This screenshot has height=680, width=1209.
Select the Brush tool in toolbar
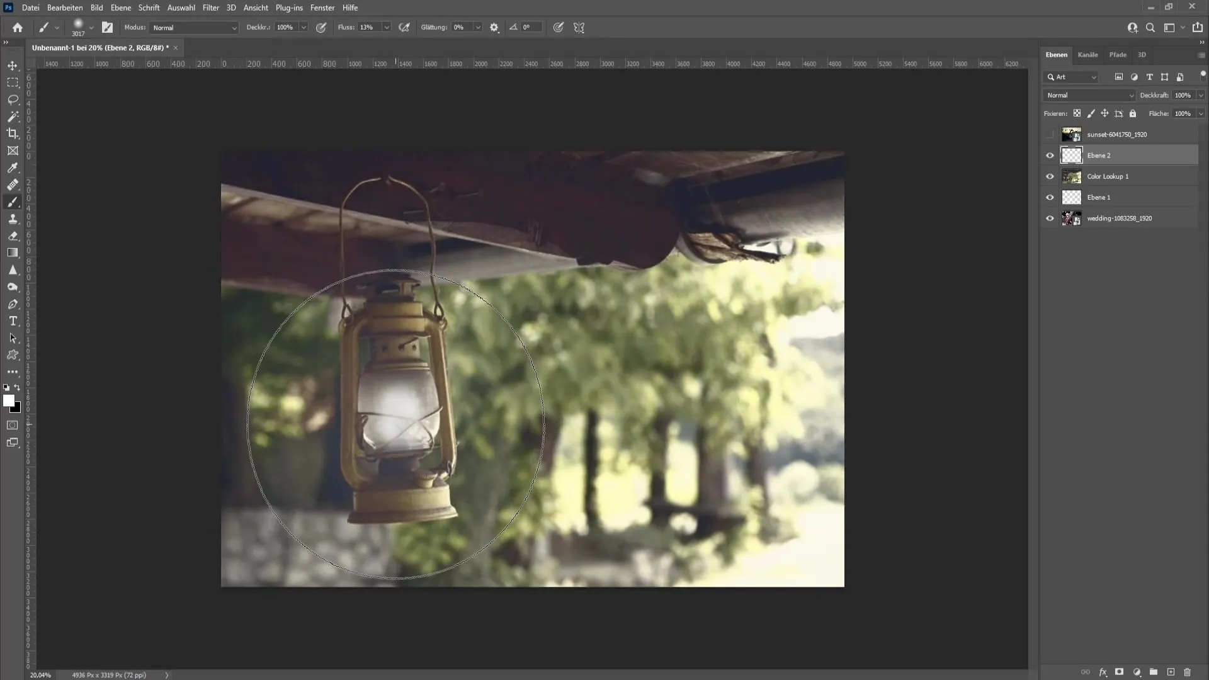[13, 201]
